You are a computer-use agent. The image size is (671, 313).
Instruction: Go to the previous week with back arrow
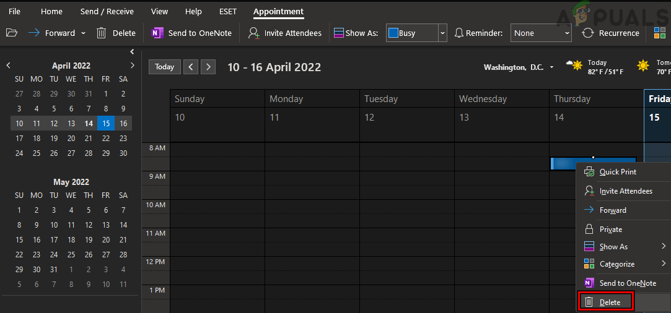(191, 67)
